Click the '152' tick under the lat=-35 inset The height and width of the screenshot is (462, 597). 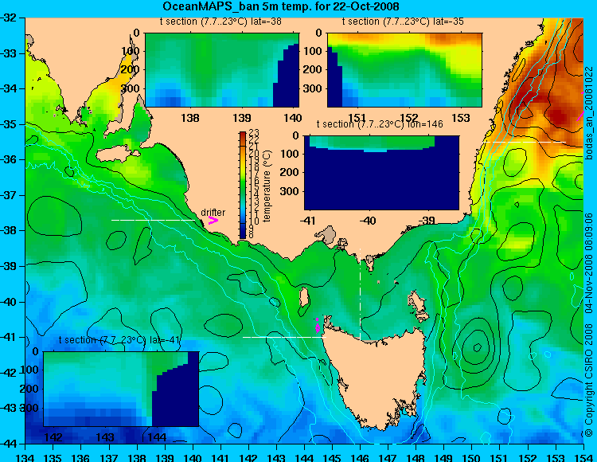point(409,118)
